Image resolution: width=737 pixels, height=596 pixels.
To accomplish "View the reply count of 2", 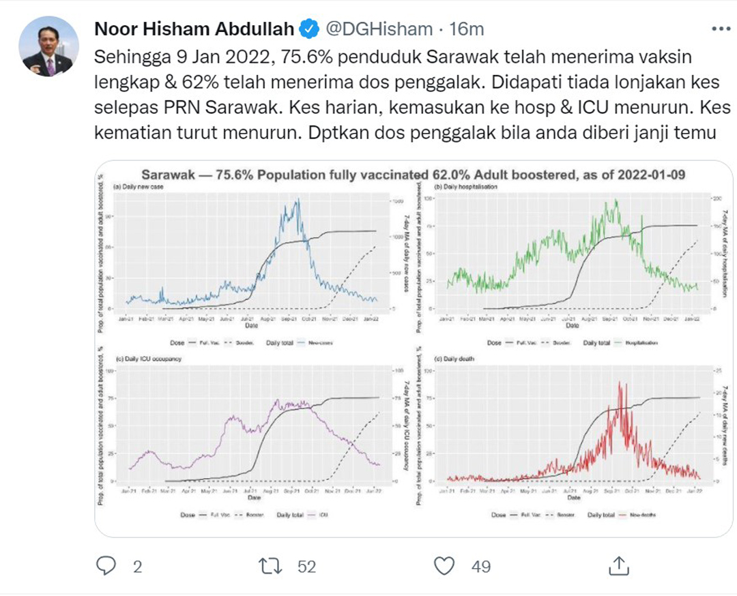I will coord(137,567).
